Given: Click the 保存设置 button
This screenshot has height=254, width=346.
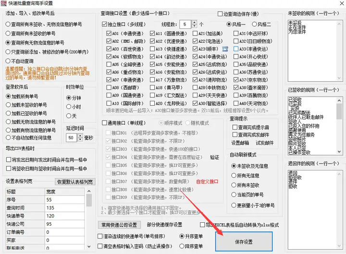Looking at the screenshot, I should tap(244, 241).
